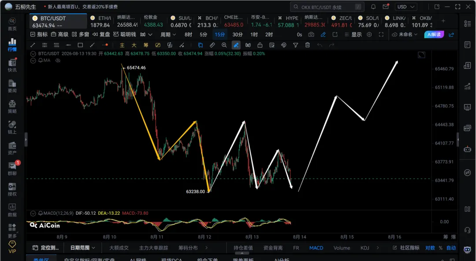Open the 周期 period dropdown
This screenshot has height=261, width=476.
pos(168,35)
